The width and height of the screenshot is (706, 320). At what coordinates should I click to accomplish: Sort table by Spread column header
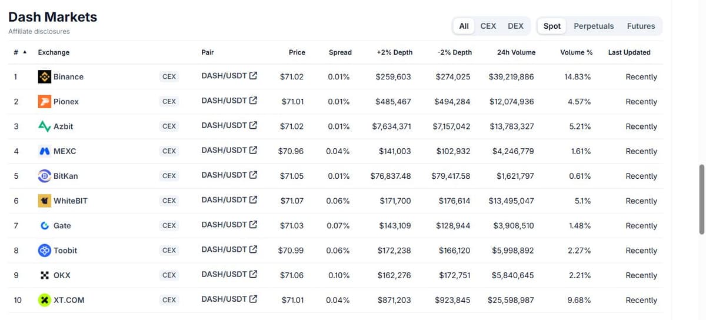[x=340, y=52]
